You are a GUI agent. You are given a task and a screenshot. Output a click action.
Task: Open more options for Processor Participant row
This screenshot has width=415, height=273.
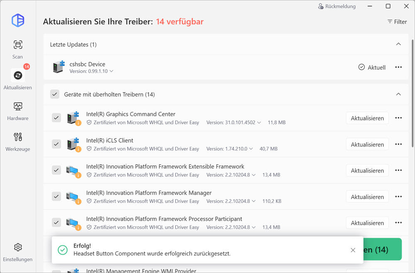click(398, 223)
